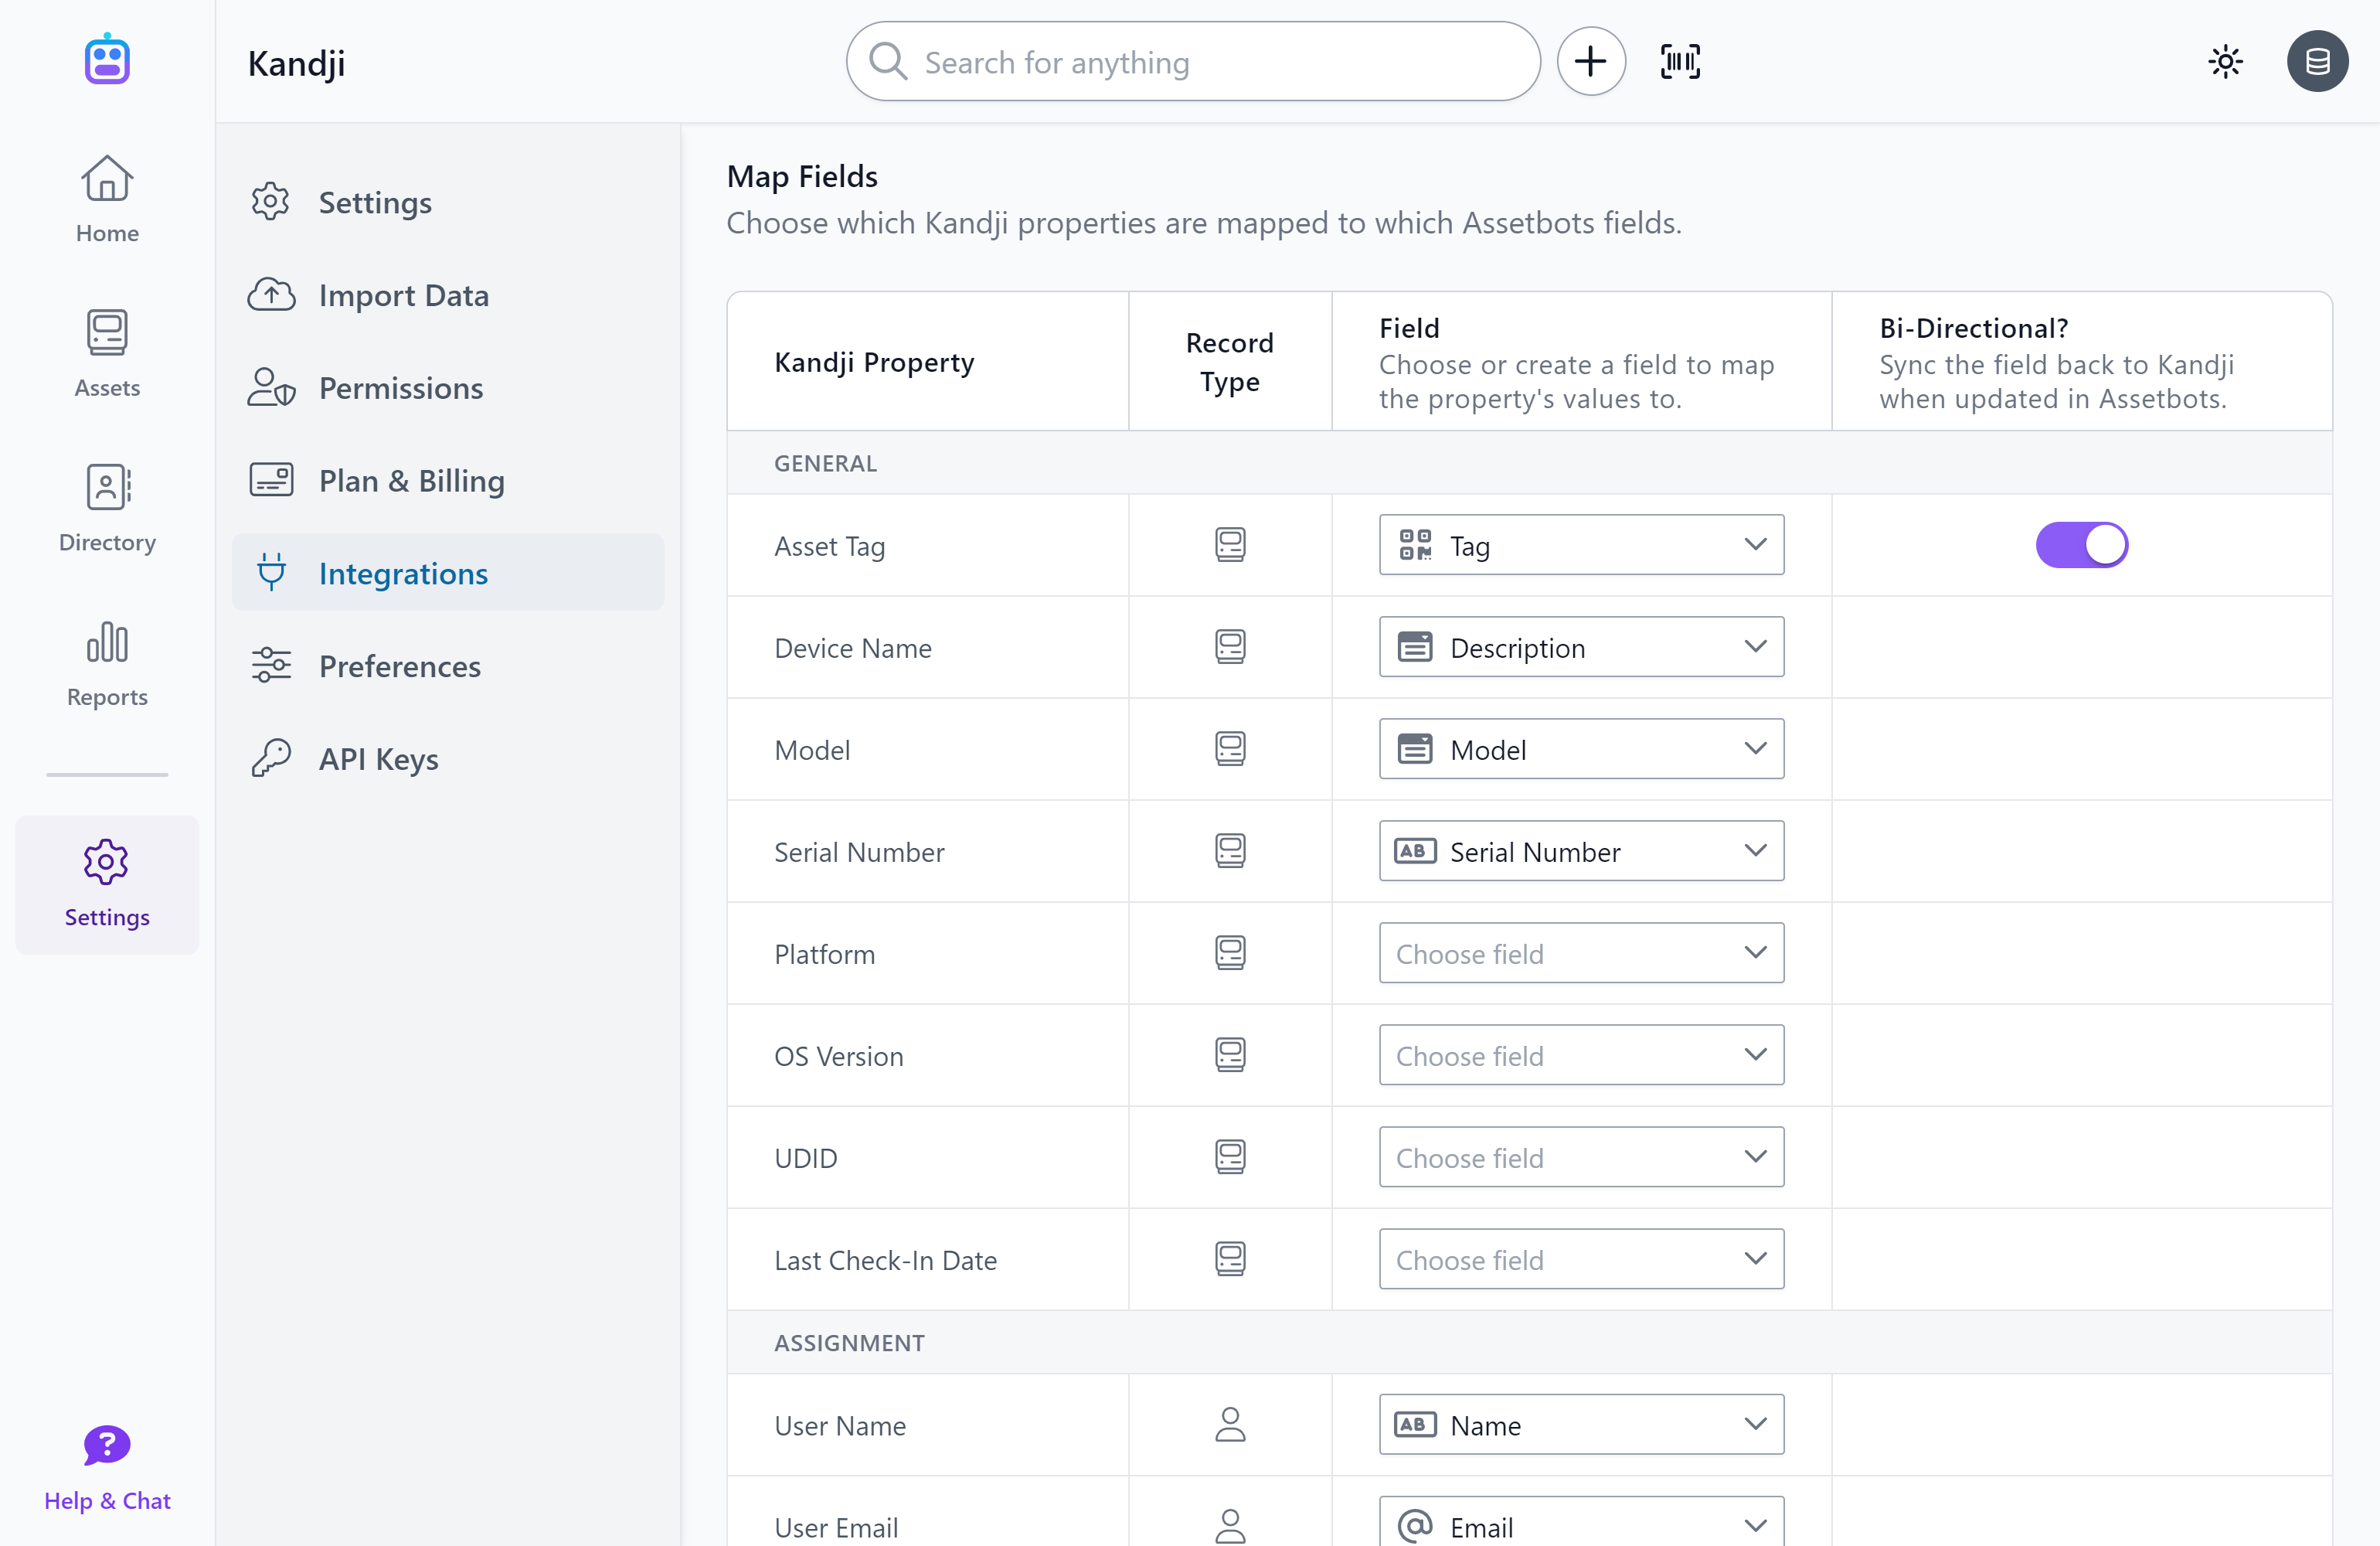The width and height of the screenshot is (2380, 1546).
Task: Click the Serial Number row asset icon
Action: 1230,852
